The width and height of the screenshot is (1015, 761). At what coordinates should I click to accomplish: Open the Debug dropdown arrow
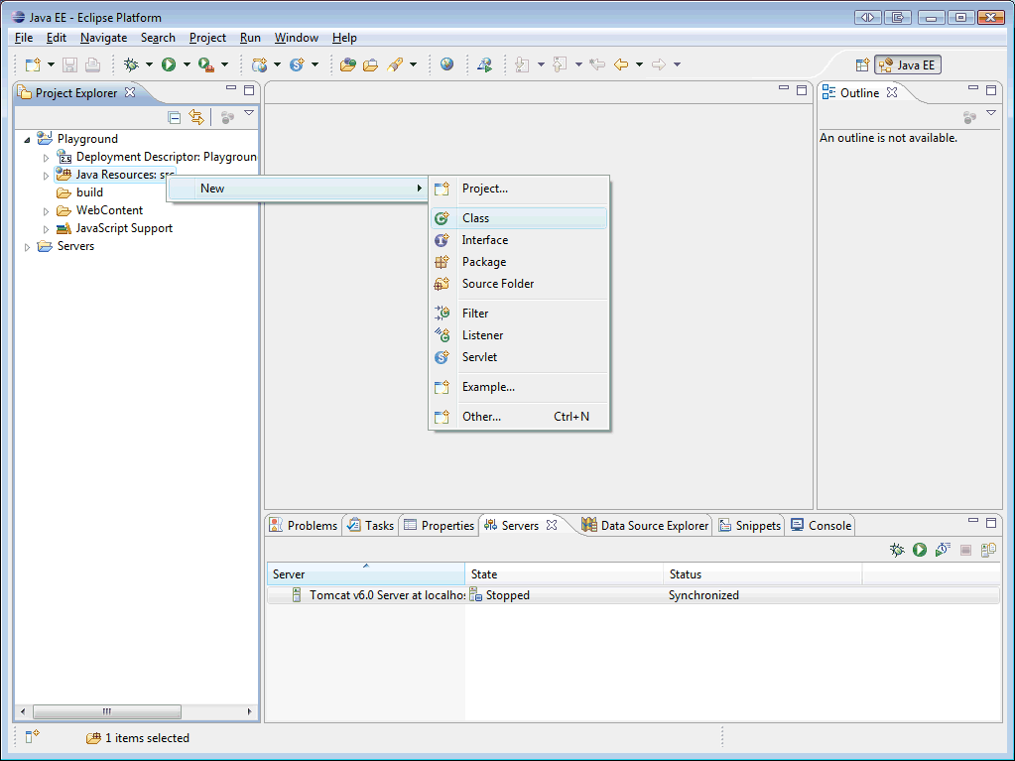(149, 64)
